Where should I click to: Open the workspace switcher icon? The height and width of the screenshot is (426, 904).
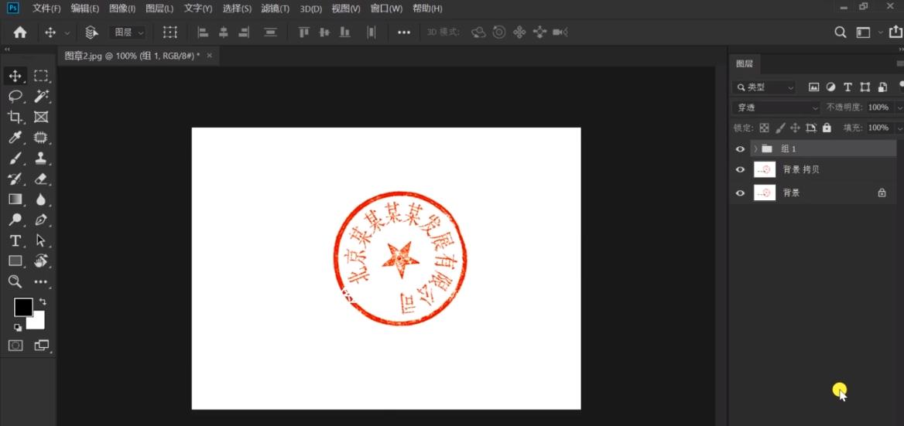pos(863,32)
